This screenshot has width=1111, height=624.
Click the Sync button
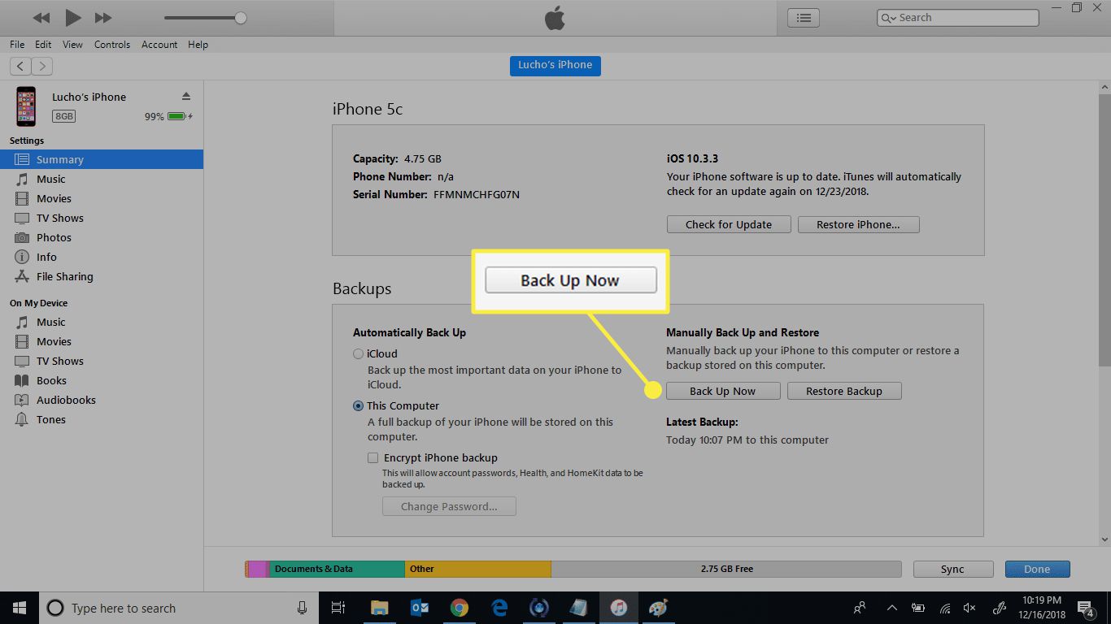(952, 569)
